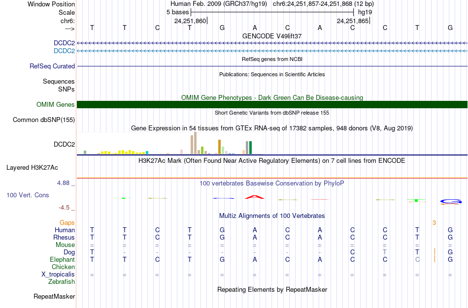Click the GTEx expression bar chart for DCDC2
468x308 pixels.
(x=170, y=143)
